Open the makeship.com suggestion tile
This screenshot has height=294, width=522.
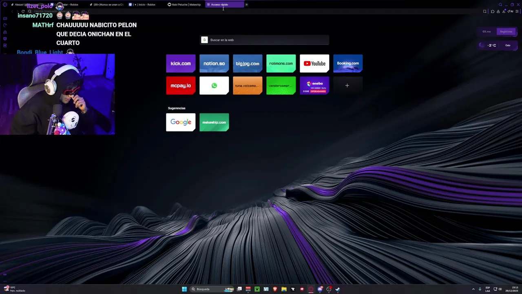point(214,122)
